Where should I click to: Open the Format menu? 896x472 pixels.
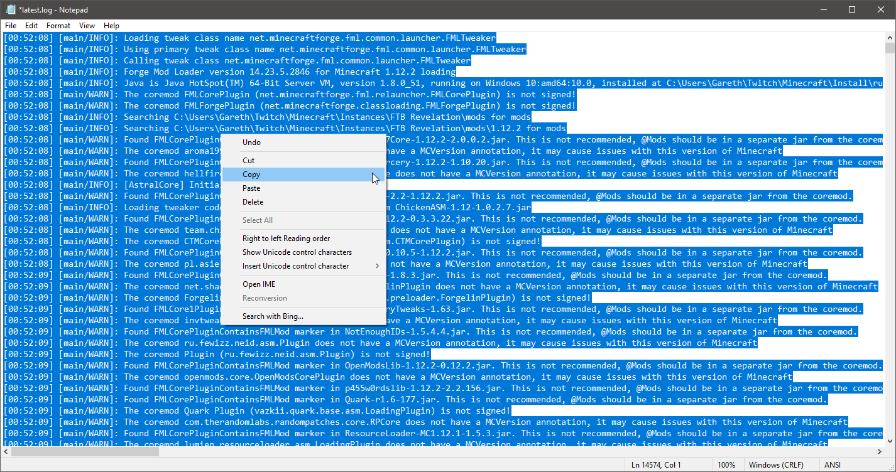click(x=58, y=26)
